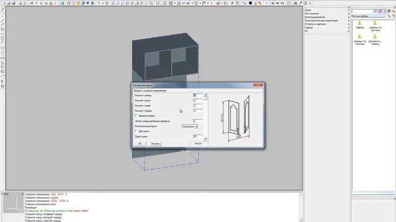Click the Paste toolbar icon
Screen dimensions: 396x222
(x=51, y=3)
